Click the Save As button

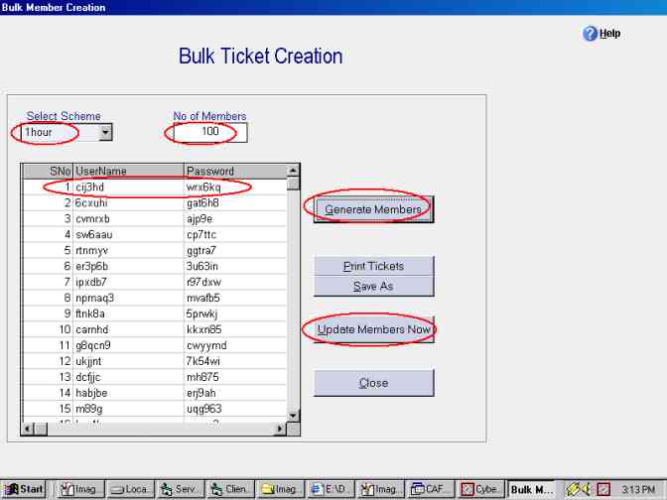(x=373, y=286)
